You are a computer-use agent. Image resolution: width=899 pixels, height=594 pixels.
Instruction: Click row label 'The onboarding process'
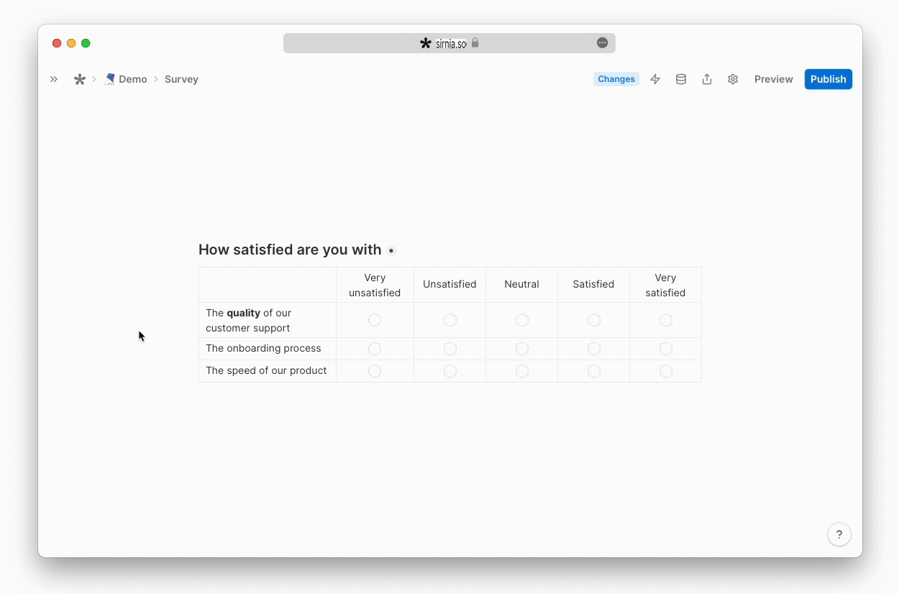pos(263,348)
